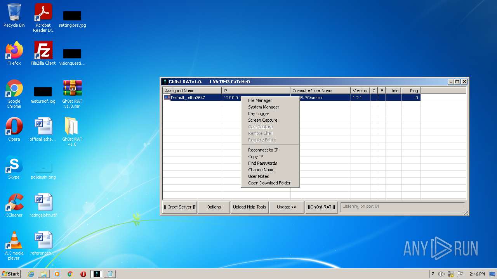Image resolution: width=497 pixels, height=279 pixels.
Task: Switch to Gh0st RAT taskbar button
Action: 97,274
